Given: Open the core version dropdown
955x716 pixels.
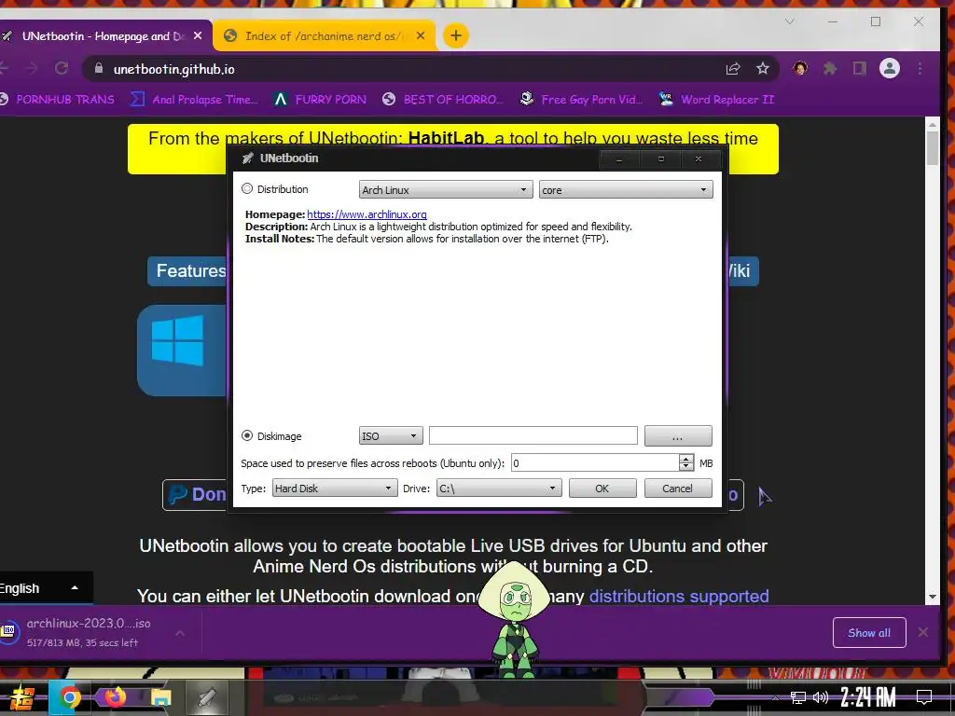Looking at the screenshot, I should 626,190.
